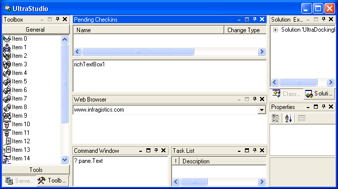
Task: Click the priority '!' column header
Action: [176, 161]
